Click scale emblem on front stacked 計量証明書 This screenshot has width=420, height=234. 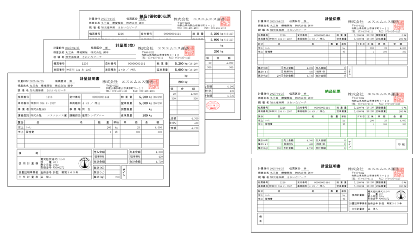[84, 163]
